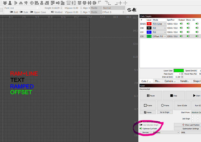
Task: Click the Interval (mm) input field
Action: 178,77
